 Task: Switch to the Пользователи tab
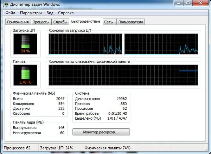pos(131,22)
